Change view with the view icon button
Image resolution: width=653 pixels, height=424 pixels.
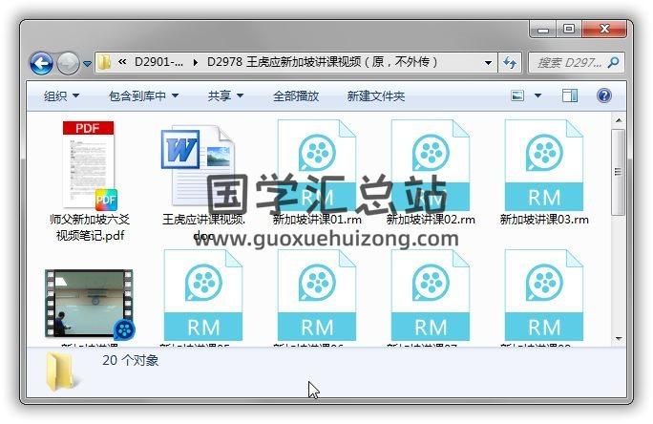click(x=517, y=95)
